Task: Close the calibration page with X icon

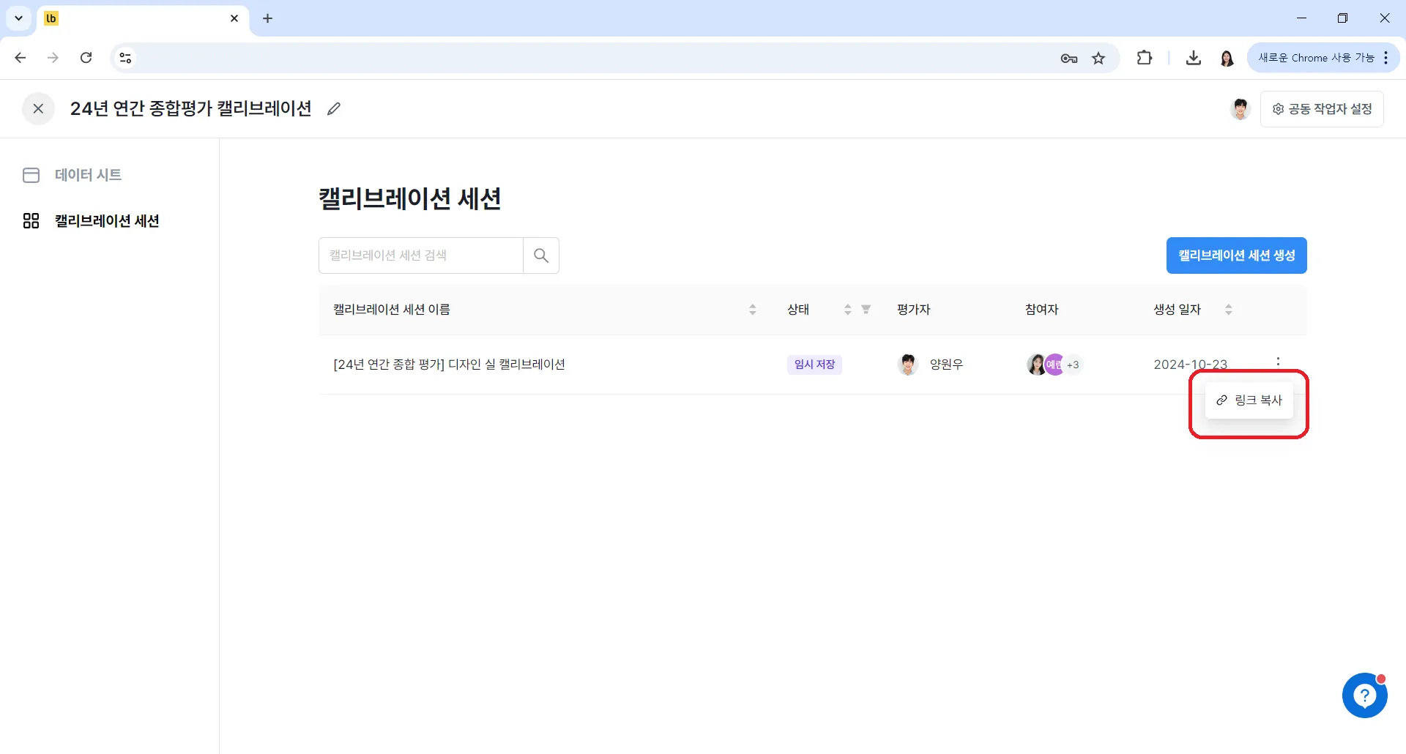Action: tap(38, 109)
